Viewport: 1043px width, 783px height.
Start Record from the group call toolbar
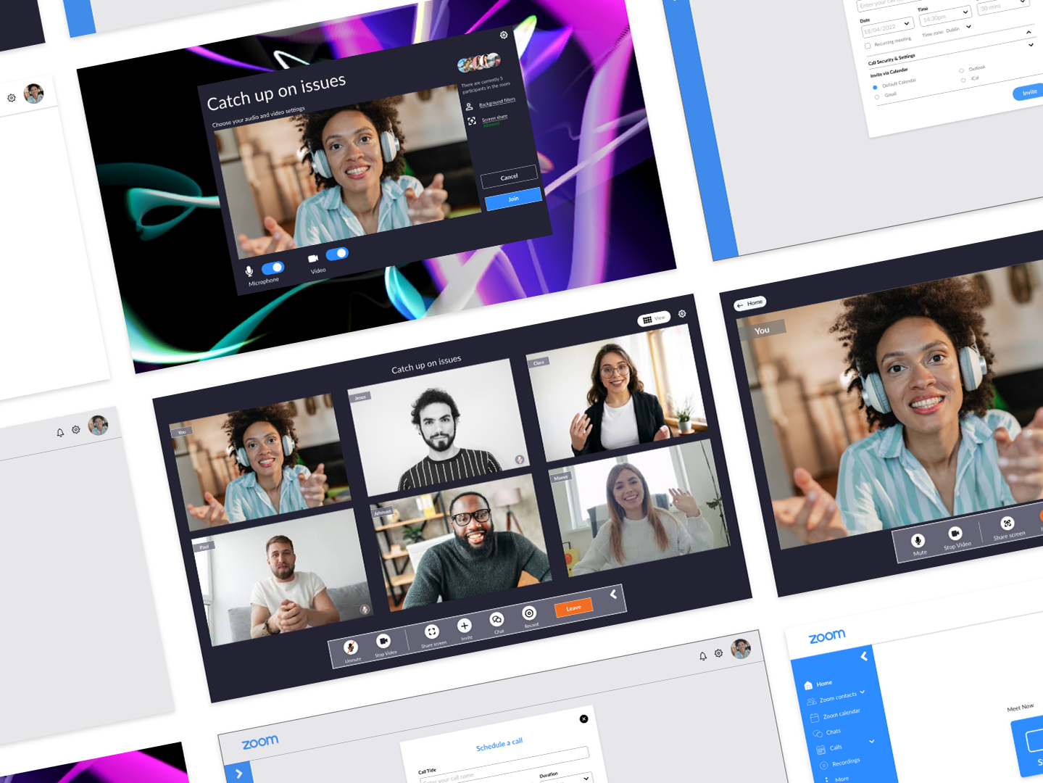(529, 613)
